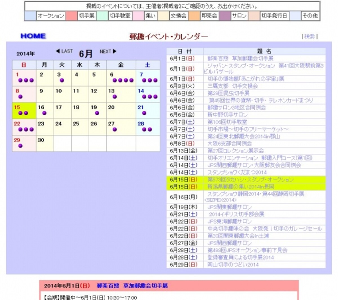Open 中央切手趣味の会 大阪発 ガレージセール link

(265, 229)
